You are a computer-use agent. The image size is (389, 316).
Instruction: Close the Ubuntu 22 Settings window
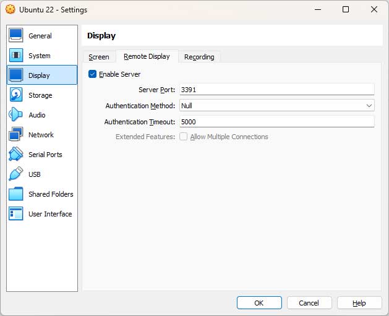pyautogui.click(x=374, y=9)
